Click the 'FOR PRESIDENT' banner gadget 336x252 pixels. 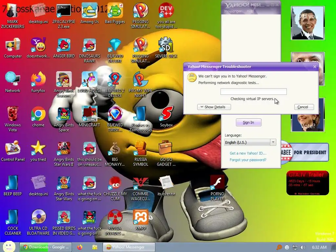[x=305, y=152]
